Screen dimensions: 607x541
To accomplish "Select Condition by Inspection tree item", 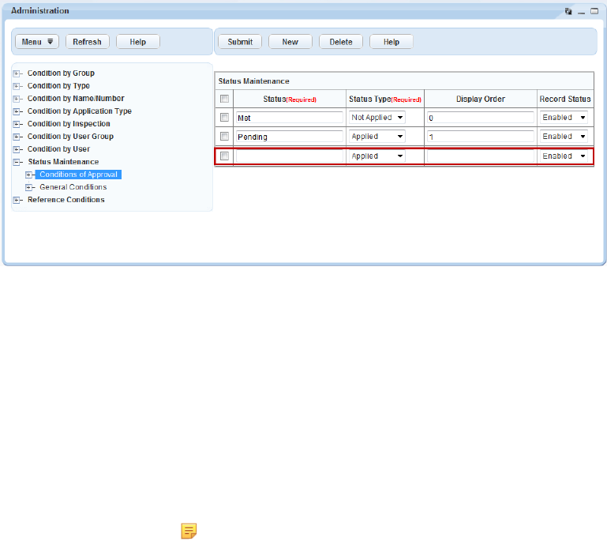I will click(69, 124).
